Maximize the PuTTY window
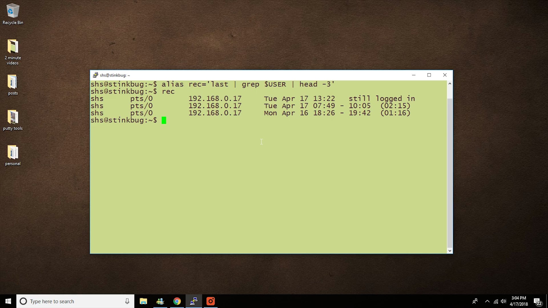548x308 pixels. tap(429, 75)
